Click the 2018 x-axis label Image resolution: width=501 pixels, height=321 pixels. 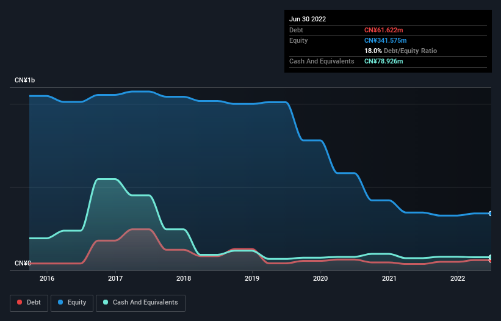184,278
